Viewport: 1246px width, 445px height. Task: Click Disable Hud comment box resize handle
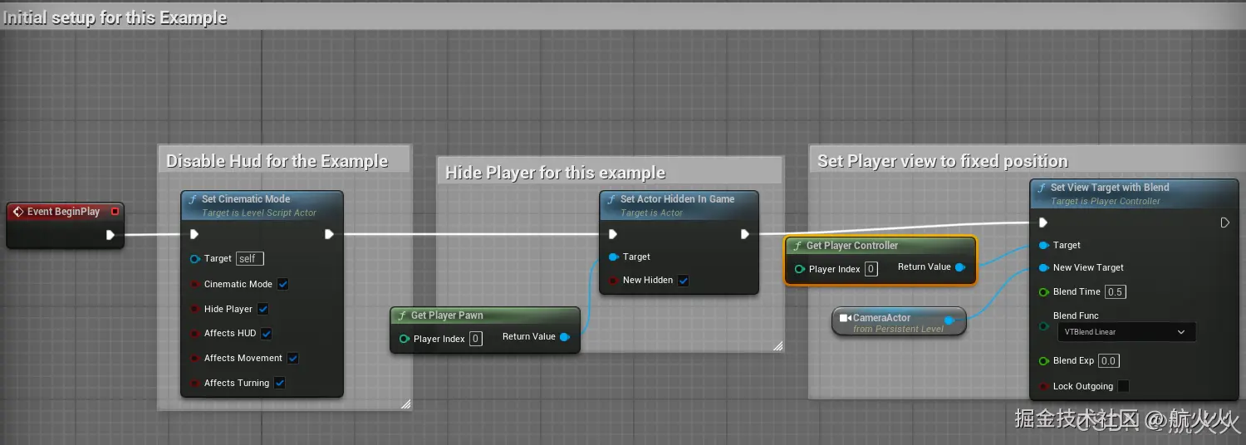point(405,403)
